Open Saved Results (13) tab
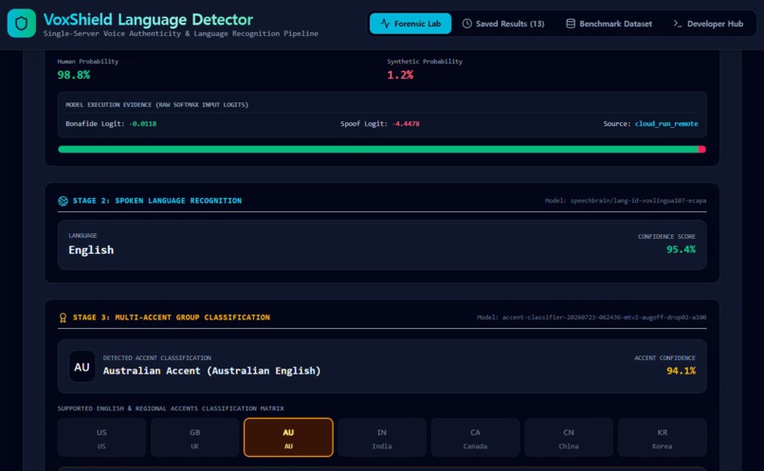This screenshot has height=471, width=764. (503, 24)
